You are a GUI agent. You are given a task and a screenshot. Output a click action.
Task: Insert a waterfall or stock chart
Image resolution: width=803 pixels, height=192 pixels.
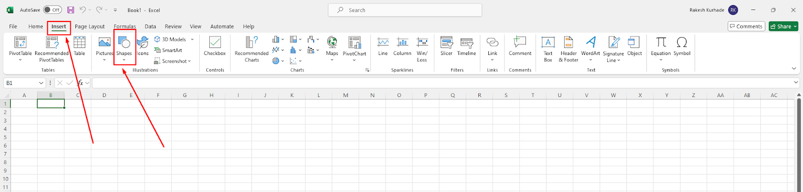(x=313, y=39)
